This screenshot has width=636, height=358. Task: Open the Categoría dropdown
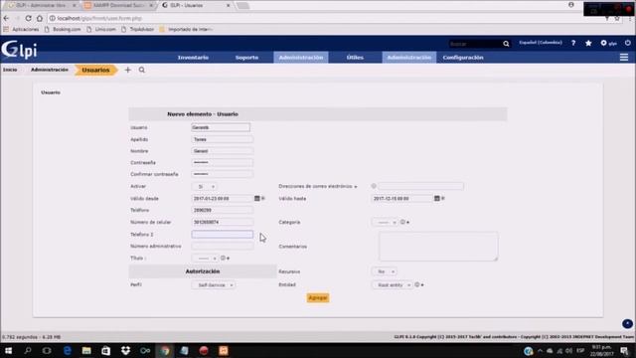(385, 223)
